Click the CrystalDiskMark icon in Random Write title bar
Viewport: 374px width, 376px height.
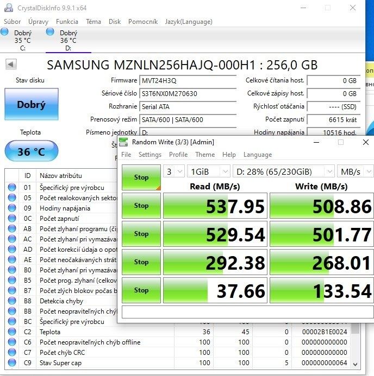(123, 142)
